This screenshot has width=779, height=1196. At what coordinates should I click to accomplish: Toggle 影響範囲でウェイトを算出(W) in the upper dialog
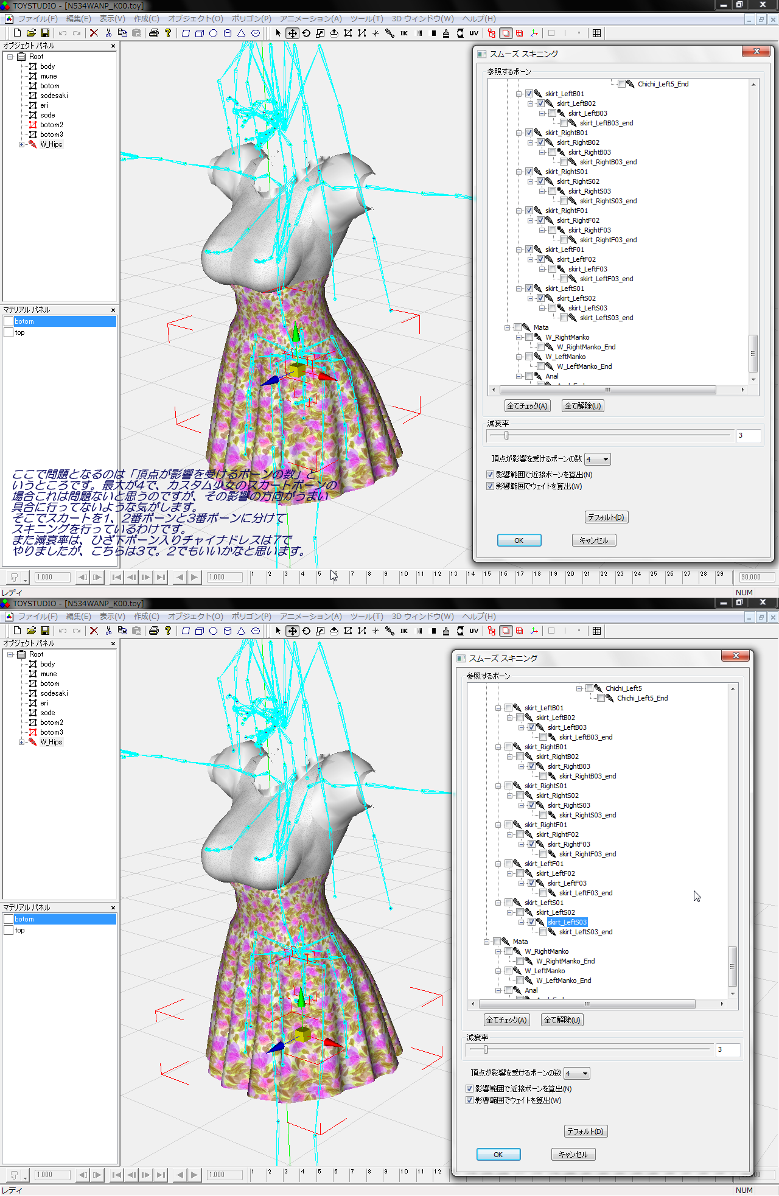click(491, 486)
